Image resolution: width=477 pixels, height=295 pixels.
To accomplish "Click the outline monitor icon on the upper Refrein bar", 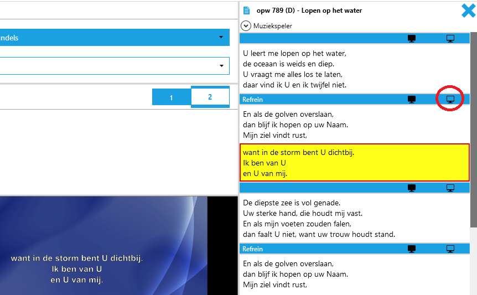I will click(x=450, y=100).
